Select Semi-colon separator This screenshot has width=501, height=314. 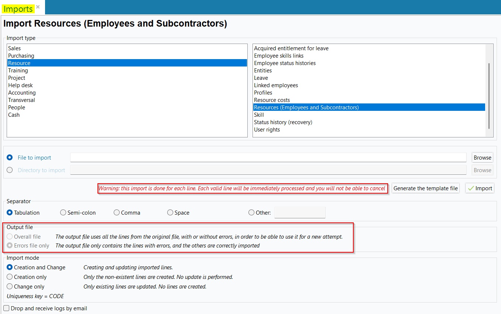click(x=63, y=213)
